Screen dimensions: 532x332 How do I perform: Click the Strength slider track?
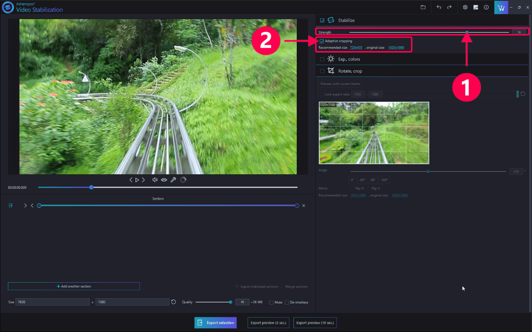[429, 32]
